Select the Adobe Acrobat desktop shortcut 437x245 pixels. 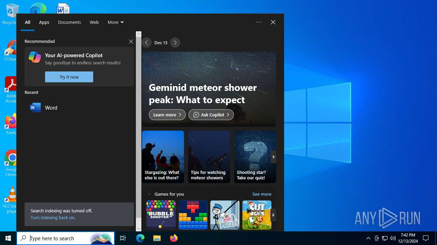click(x=11, y=90)
